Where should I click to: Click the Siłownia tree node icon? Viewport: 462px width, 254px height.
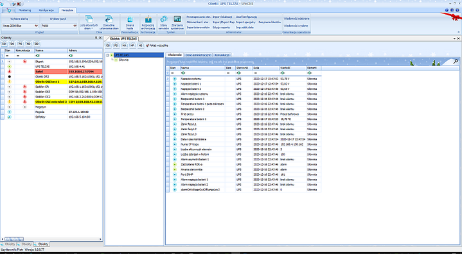point(116,60)
